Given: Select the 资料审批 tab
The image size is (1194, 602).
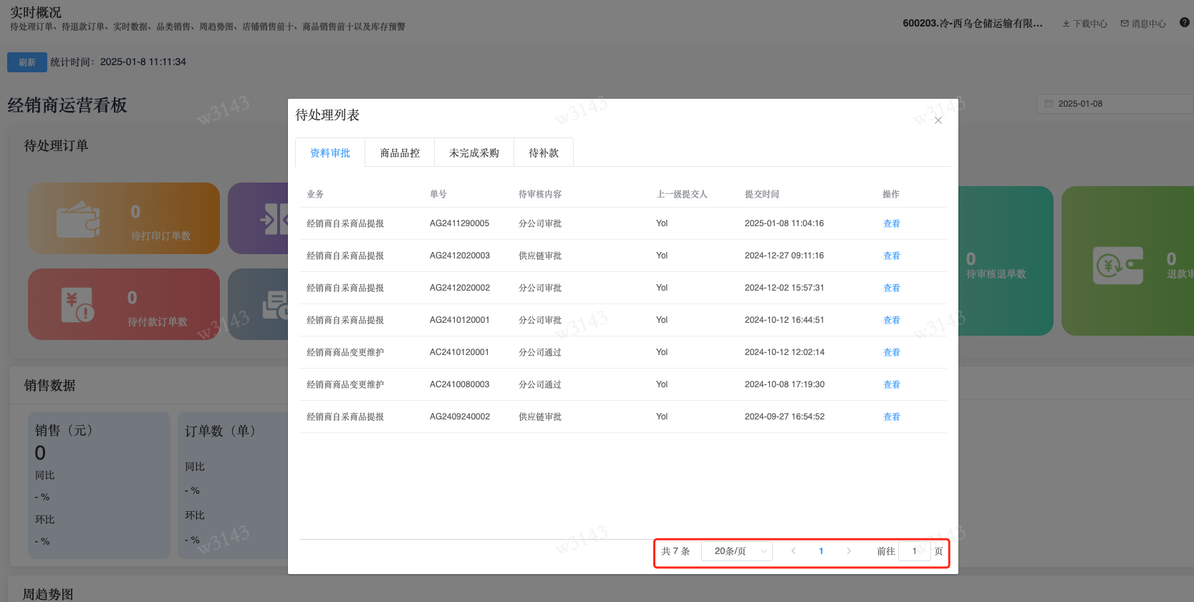Looking at the screenshot, I should (330, 152).
